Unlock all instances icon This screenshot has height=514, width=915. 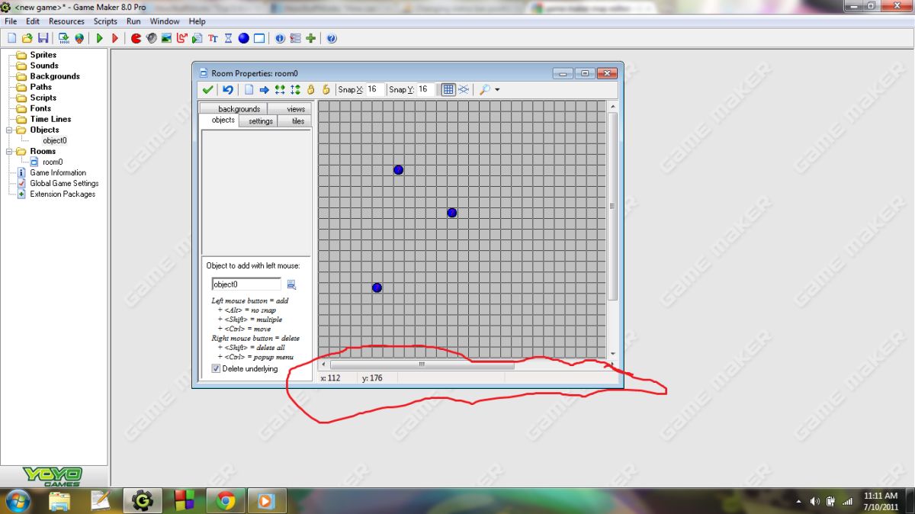coord(326,90)
